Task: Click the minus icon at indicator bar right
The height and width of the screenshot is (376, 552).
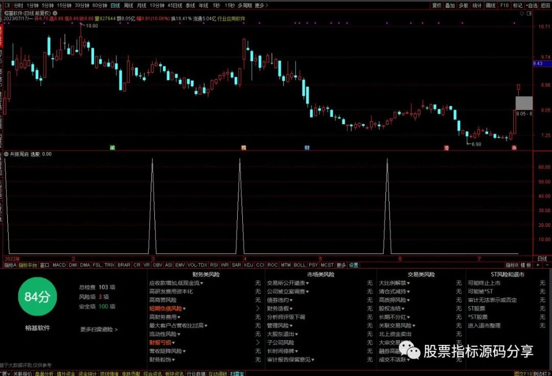Action: tap(547, 265)
